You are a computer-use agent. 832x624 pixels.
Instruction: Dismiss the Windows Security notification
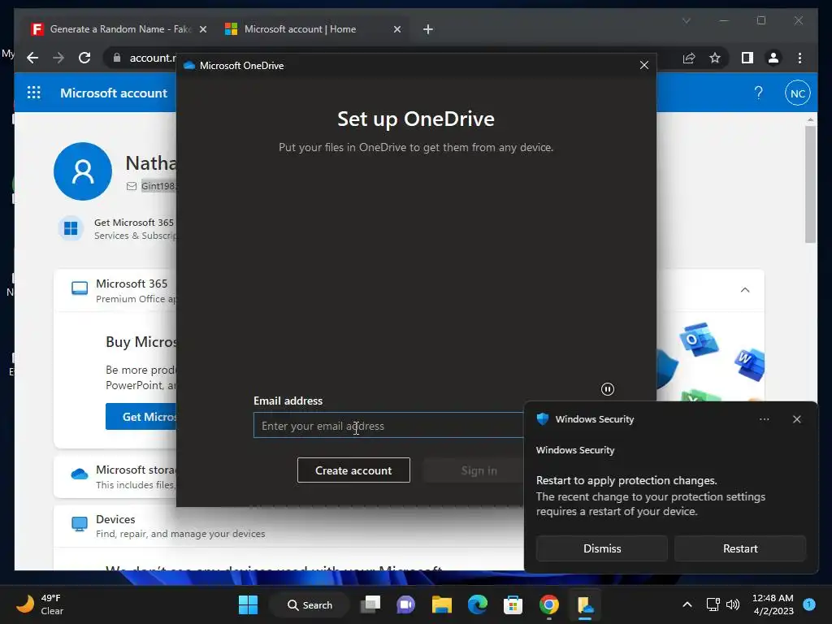point(602,548)
